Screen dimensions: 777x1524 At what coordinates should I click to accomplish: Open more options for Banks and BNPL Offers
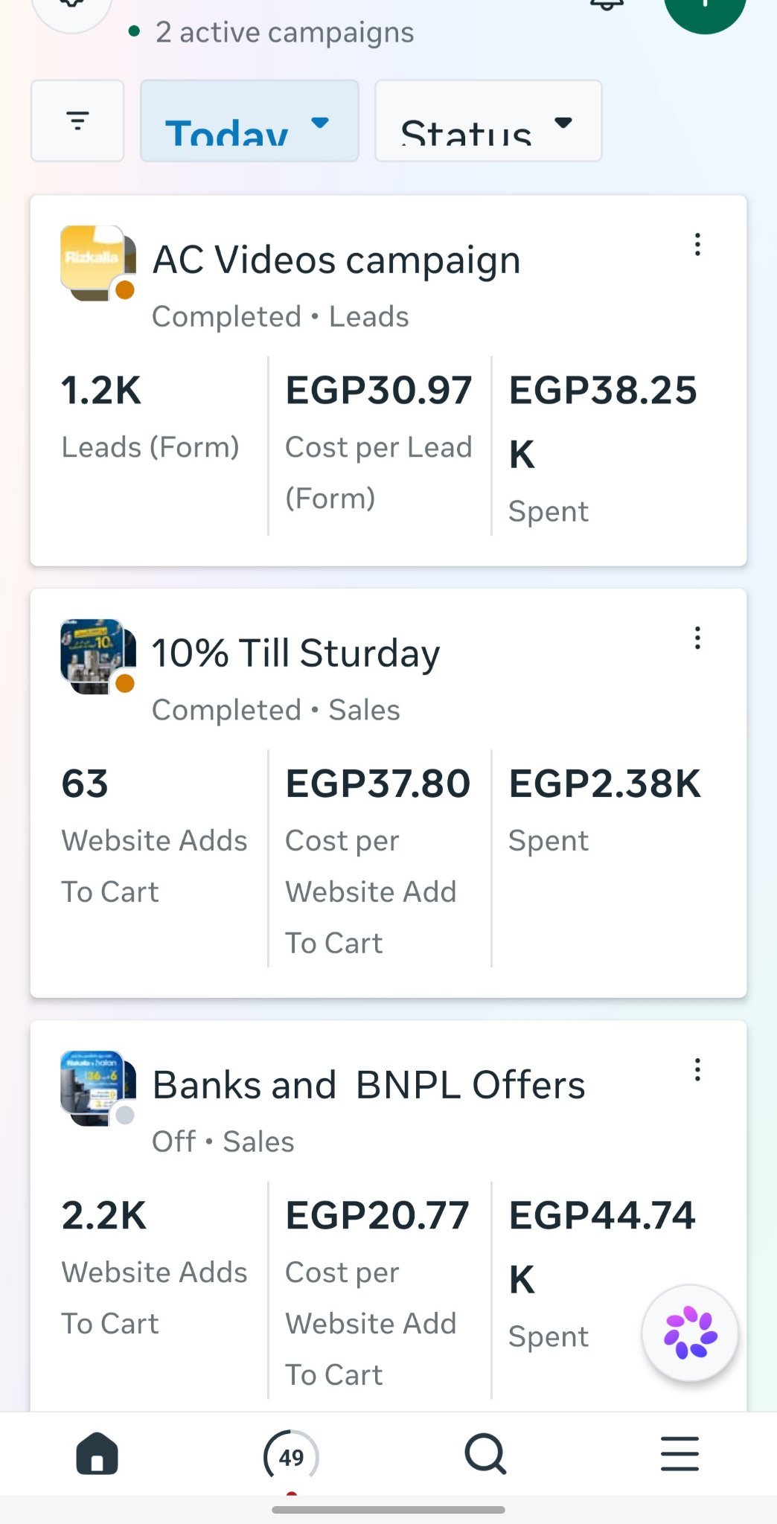[x=697, y=1070]
